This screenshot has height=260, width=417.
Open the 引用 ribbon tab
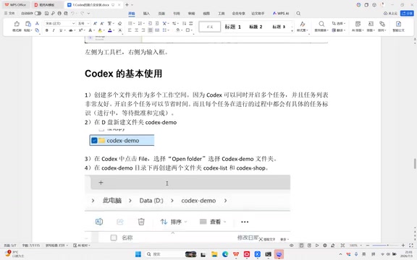click(177, 13)
